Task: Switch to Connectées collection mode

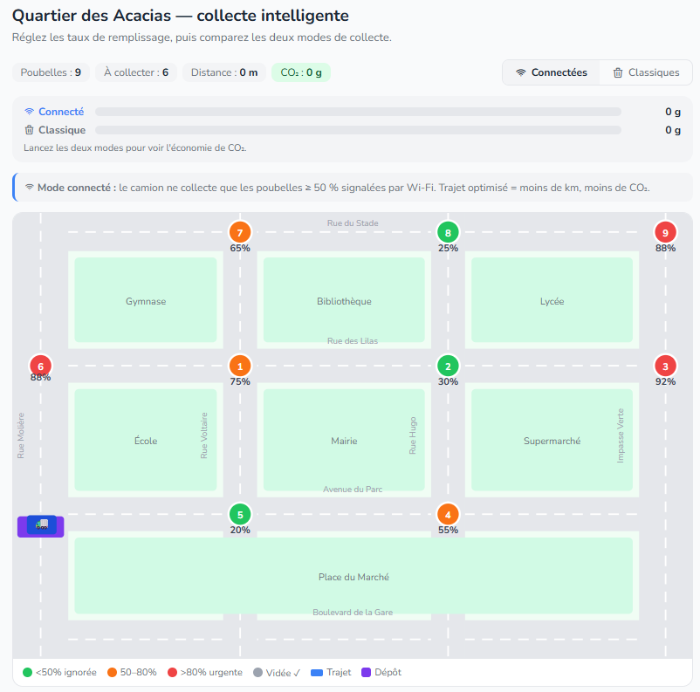Action: [x=552, y=72]
